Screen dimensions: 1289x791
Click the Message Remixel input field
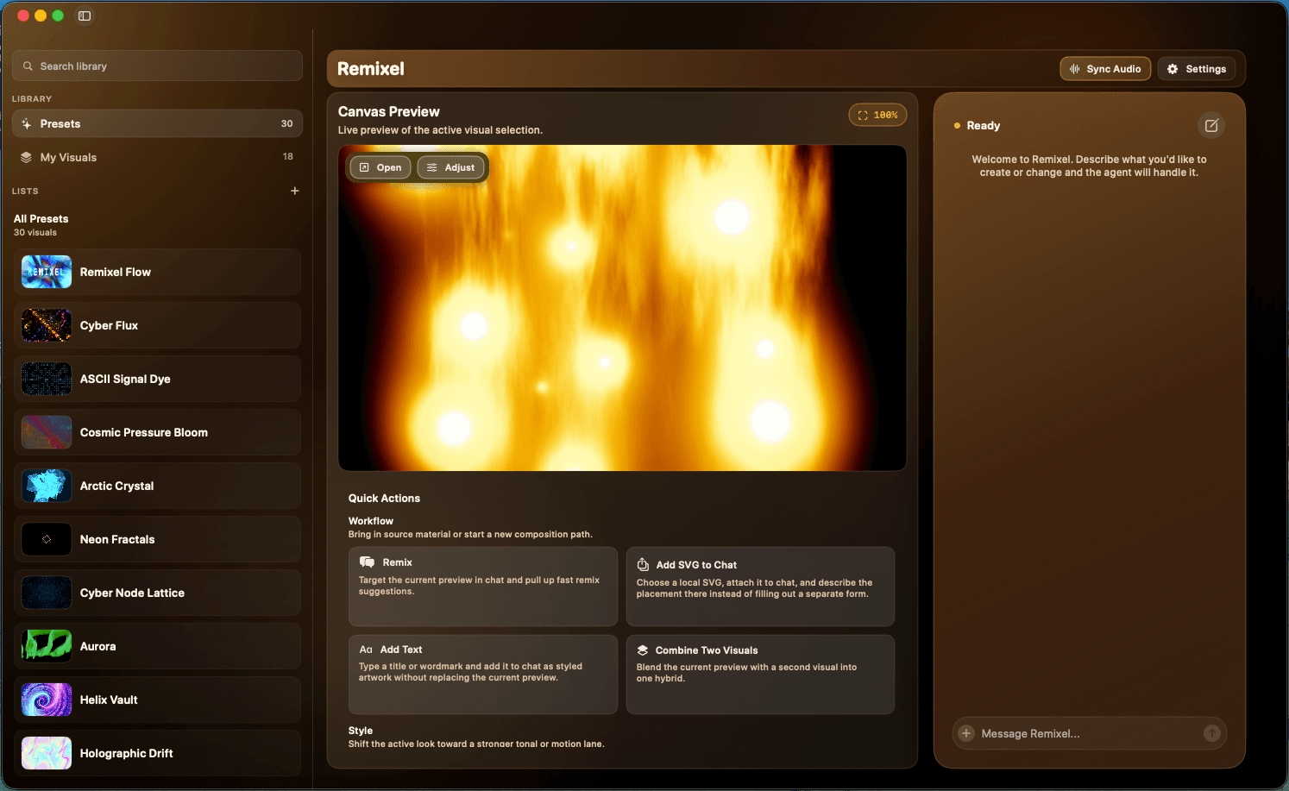coord(1090,733)
